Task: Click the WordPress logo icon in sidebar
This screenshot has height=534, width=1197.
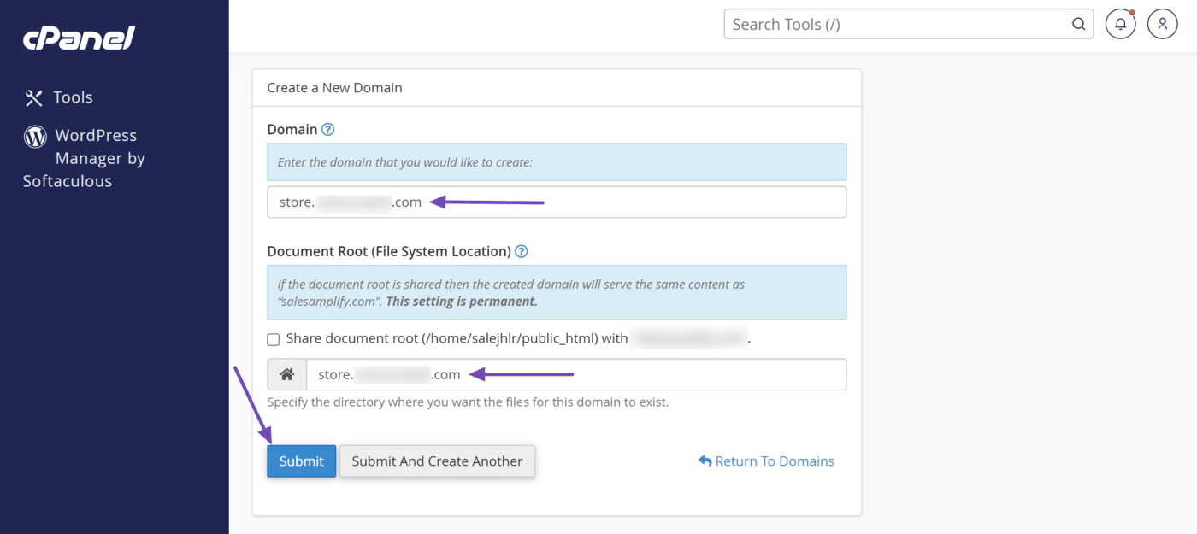Action: (35, 136)
